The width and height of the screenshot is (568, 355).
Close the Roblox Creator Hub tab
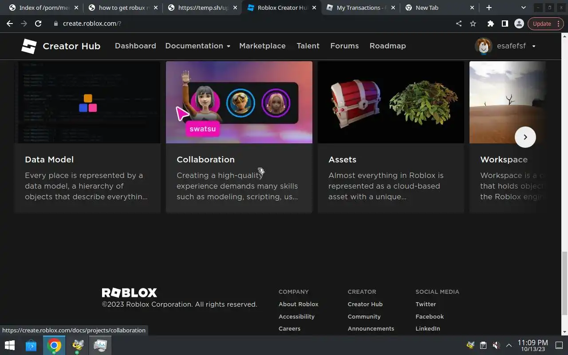click(x=314, y=8)
